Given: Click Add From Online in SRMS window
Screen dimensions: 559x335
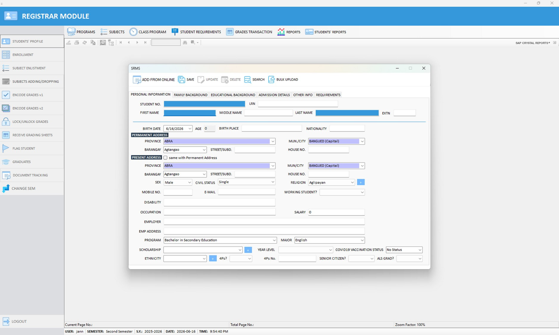Looking at the screenshot, I should point(154,80).
